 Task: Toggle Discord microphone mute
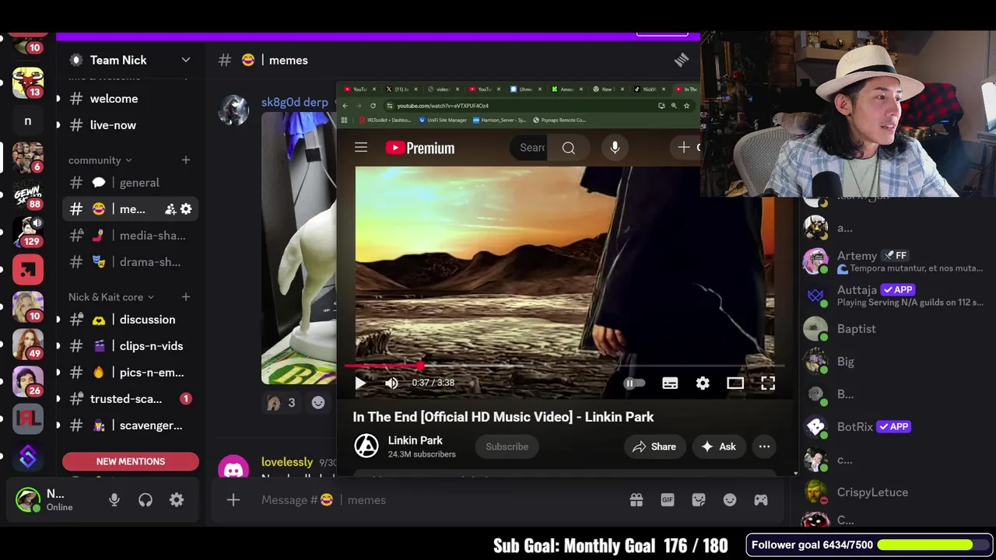point(114,500)
